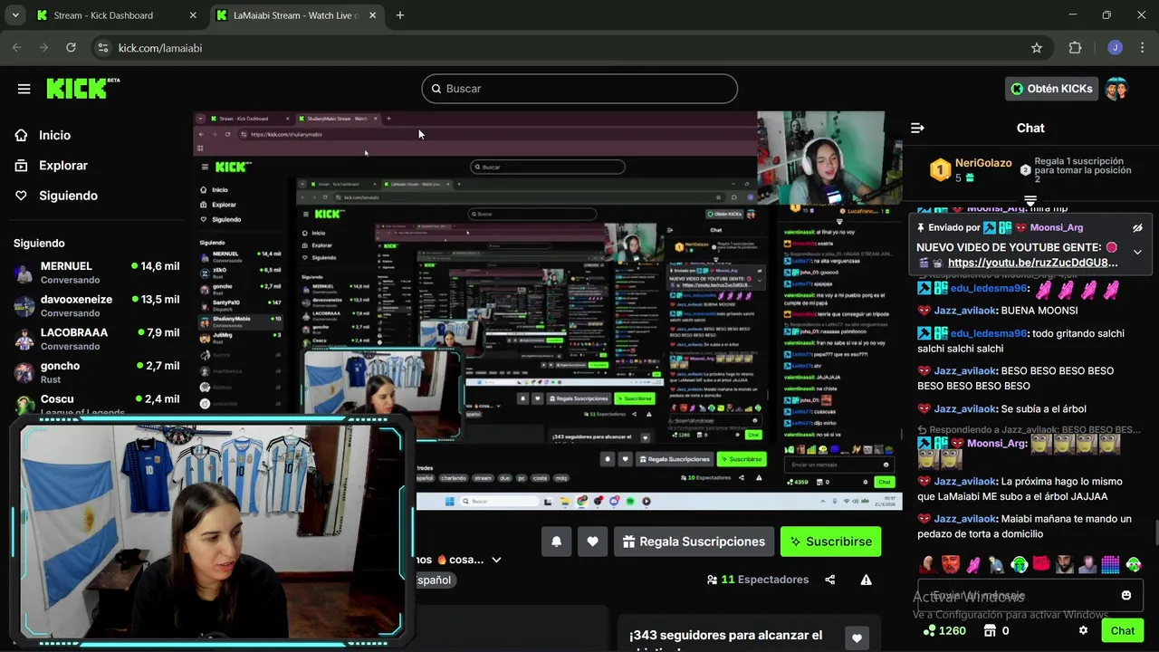
Task: Insert the red cat emote from the quick row
Action: (1041, 564)
